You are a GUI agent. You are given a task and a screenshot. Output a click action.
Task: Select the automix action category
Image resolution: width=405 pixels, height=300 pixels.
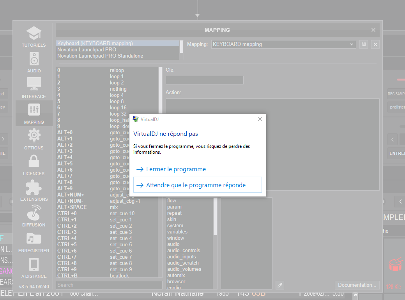point(189,275)
